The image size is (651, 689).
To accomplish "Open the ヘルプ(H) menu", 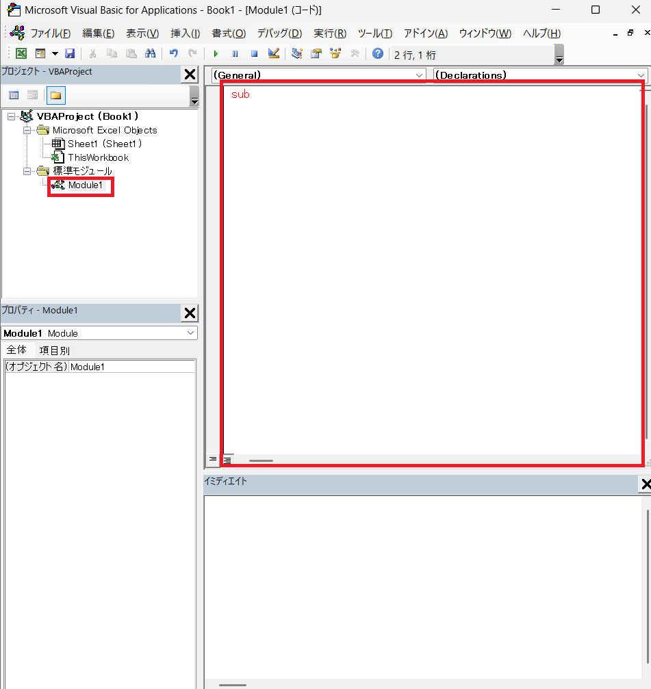I will point(541,34).
